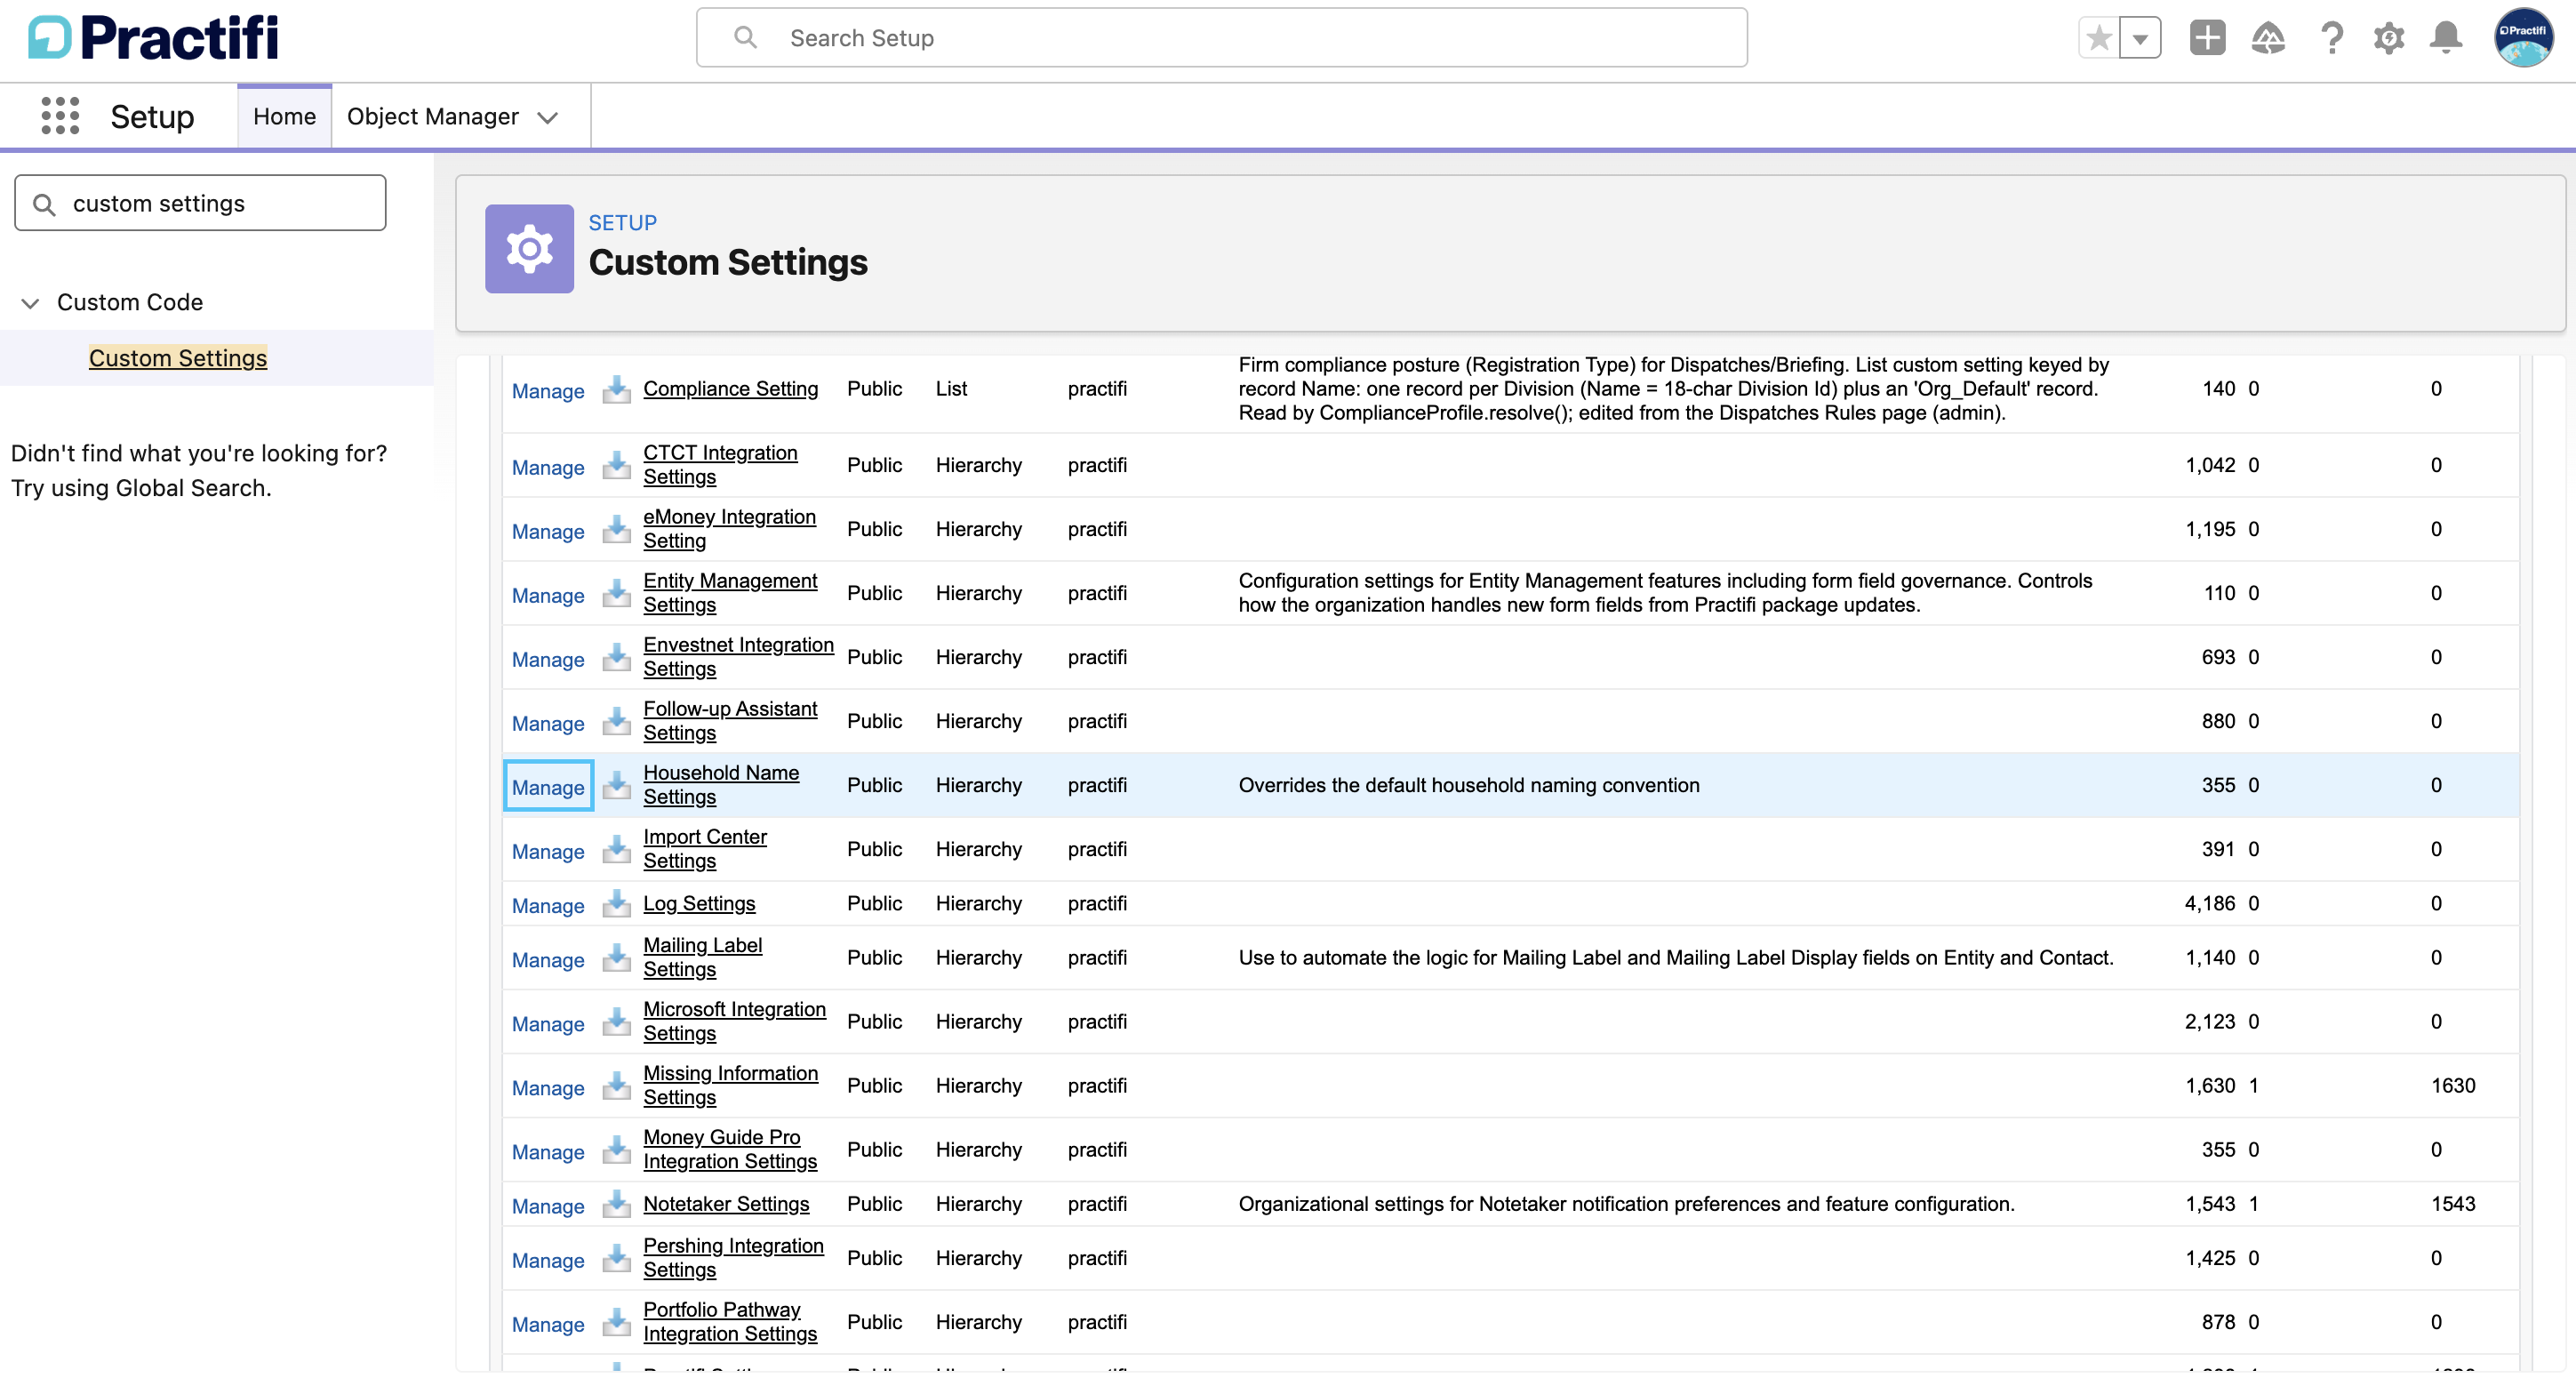The image size is (2576, 1378).
Task: Click Manage for Missing Information Settings
Action: click(x=548, y=1087)
